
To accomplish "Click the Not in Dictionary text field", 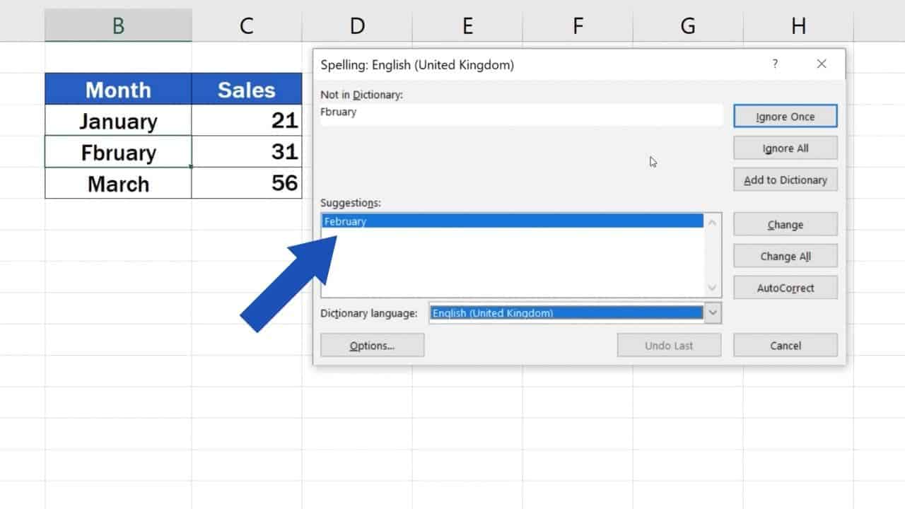I will point(521,113).
